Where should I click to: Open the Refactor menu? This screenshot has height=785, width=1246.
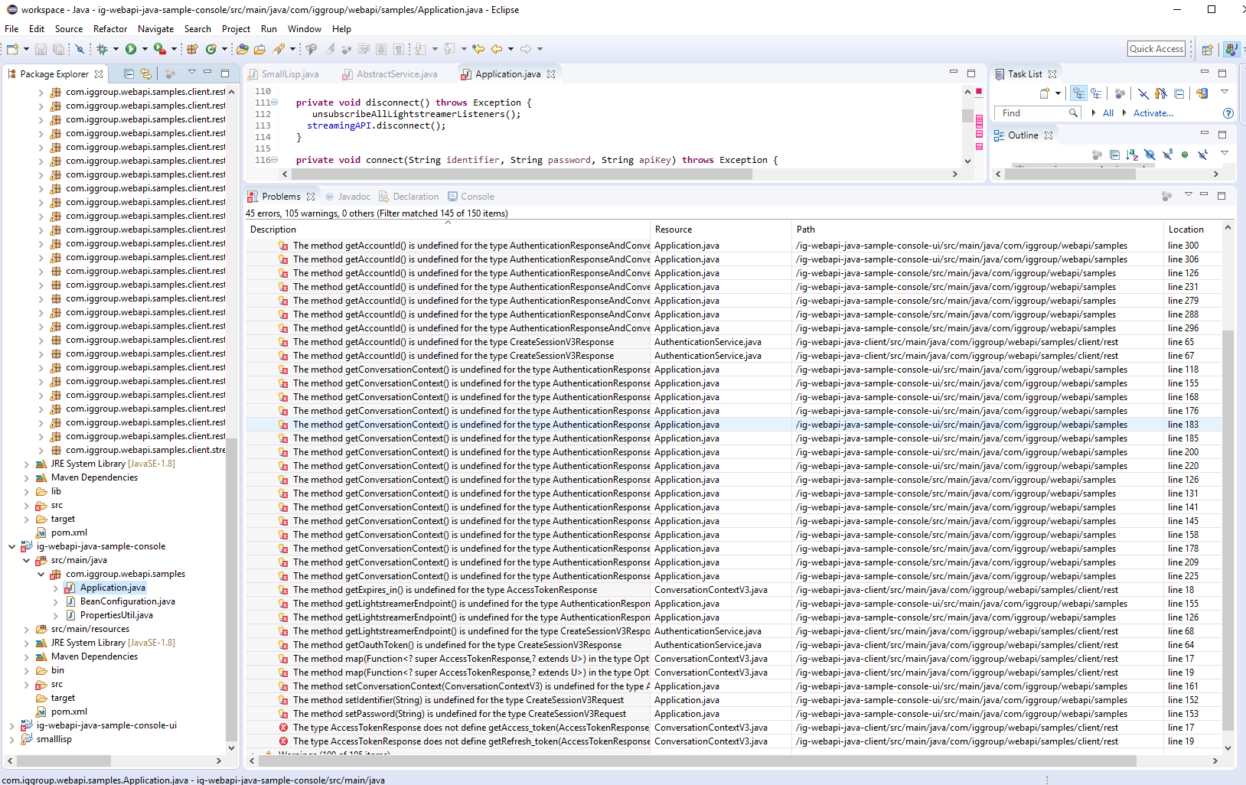click(110, 29)
